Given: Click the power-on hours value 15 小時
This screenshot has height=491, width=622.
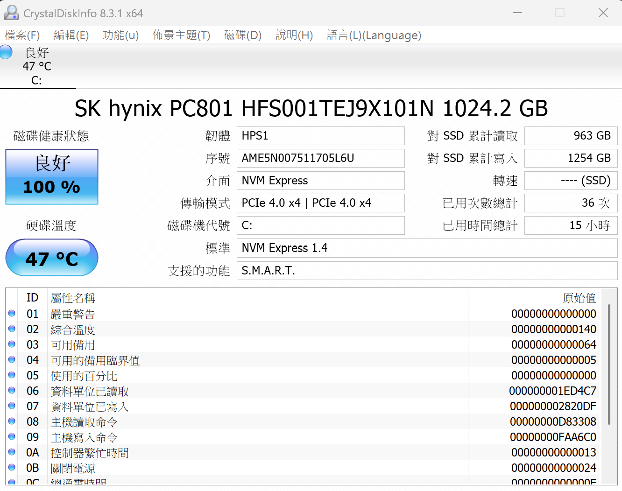Looking at the screenshot, I should tap(571, 225).
